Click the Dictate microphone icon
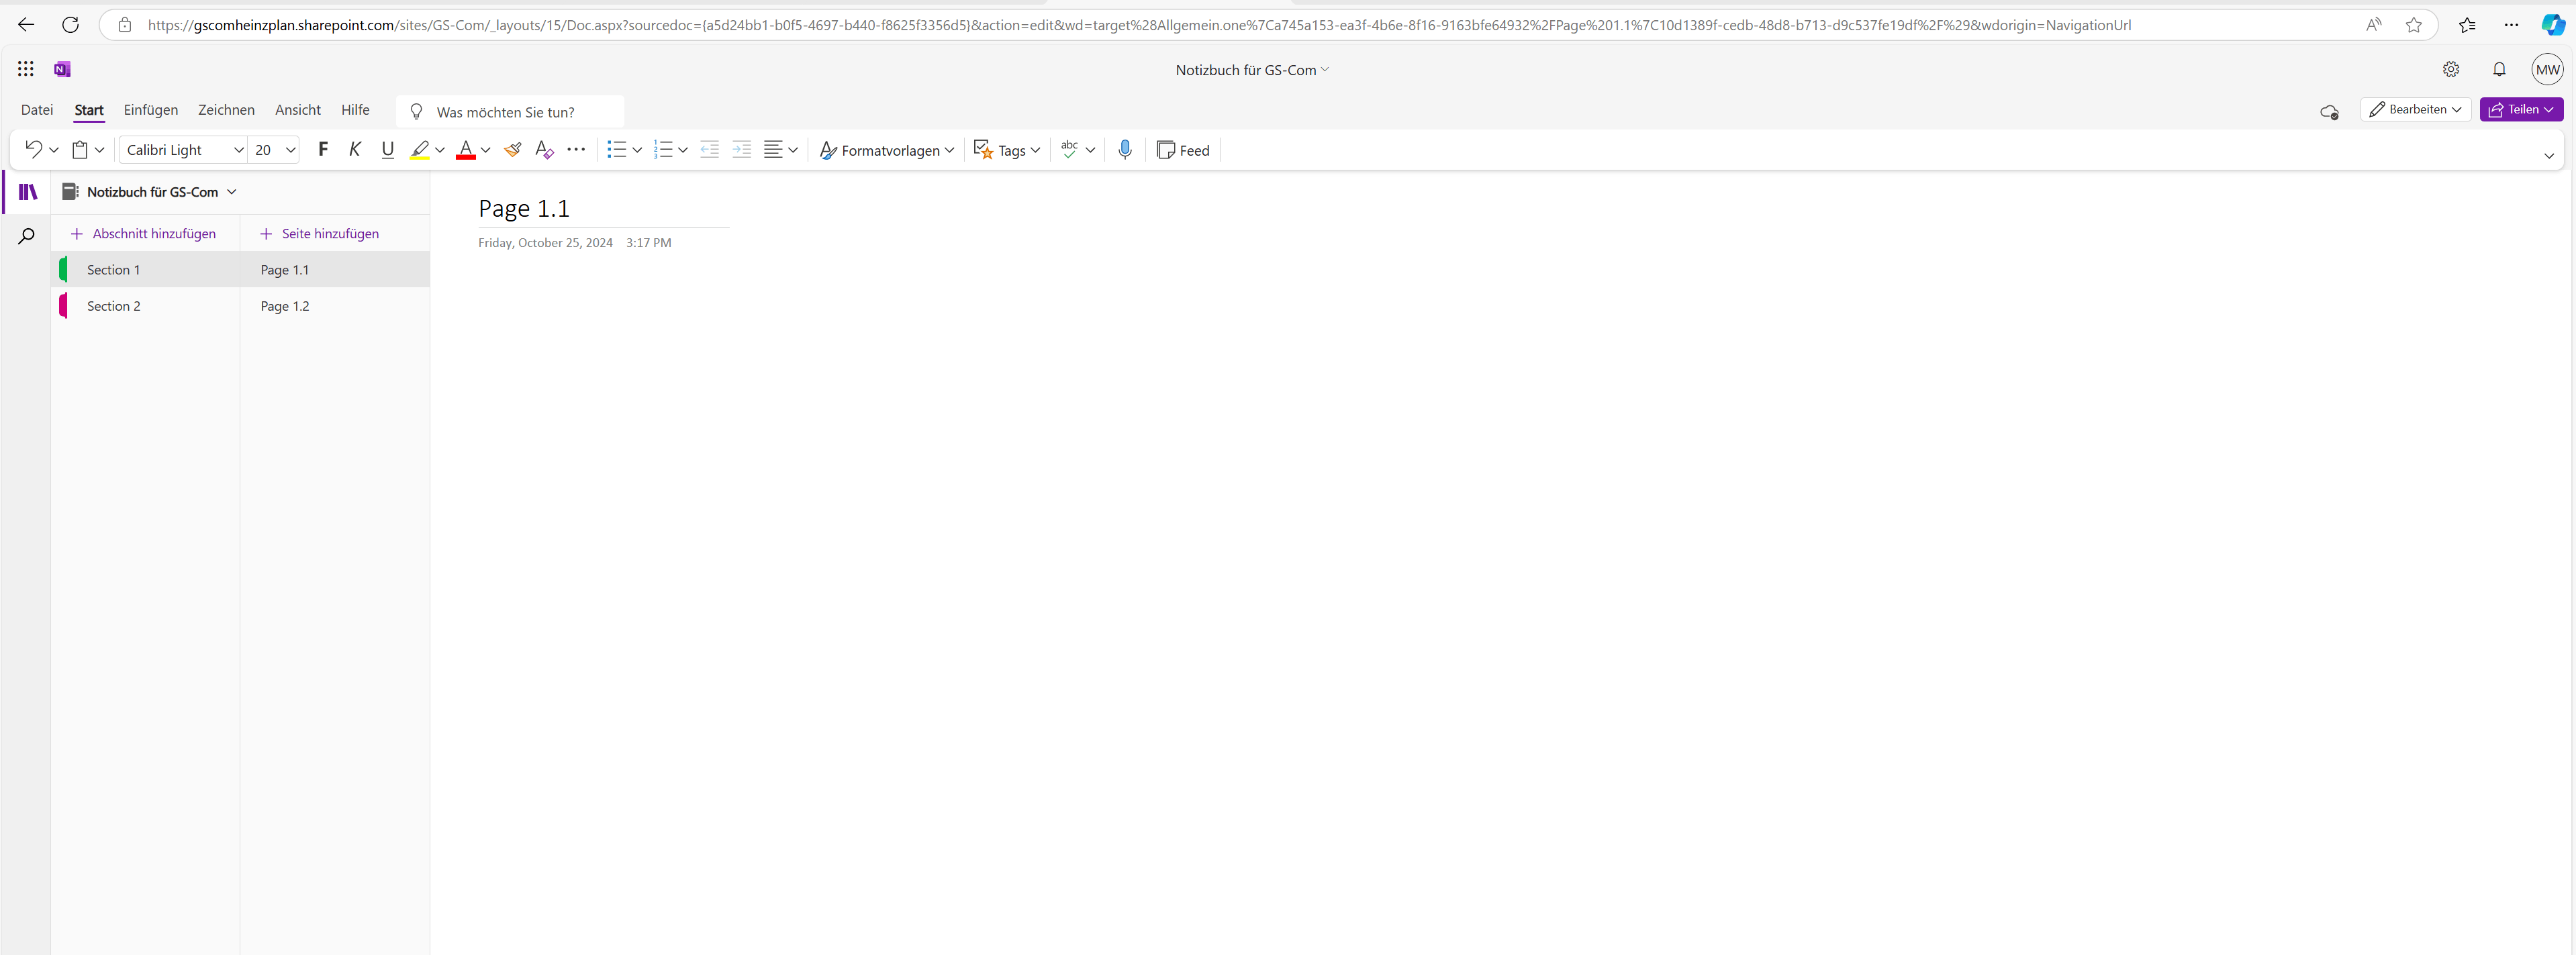2576x955 pixels. click(x=1124, y=150)
